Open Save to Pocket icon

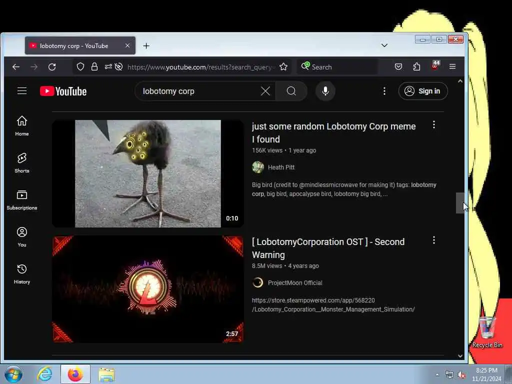(398, 66)
